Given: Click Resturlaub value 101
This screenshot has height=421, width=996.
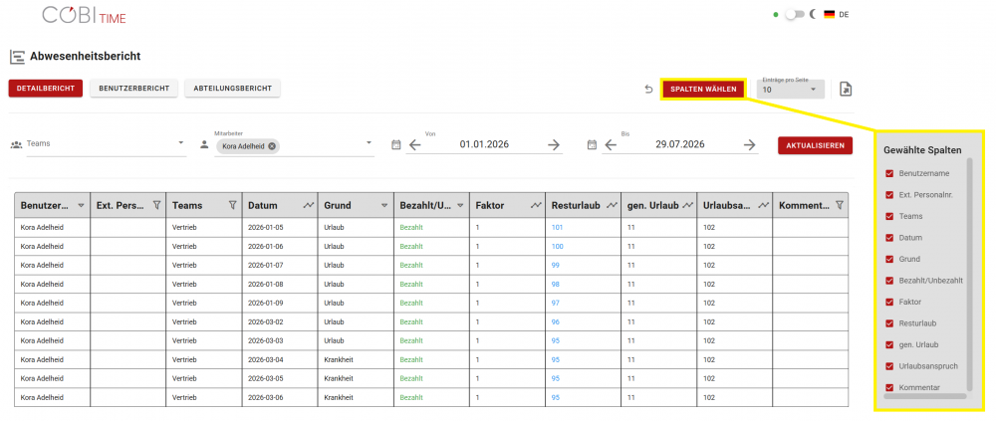Looking at the screenshot, I should [557, 227].
